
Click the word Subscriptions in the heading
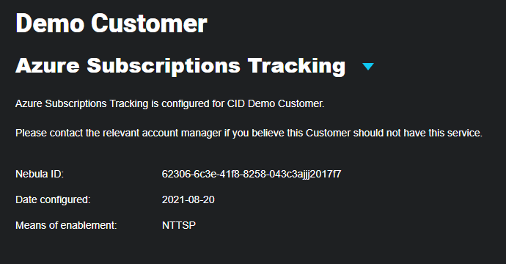(164, 66)
